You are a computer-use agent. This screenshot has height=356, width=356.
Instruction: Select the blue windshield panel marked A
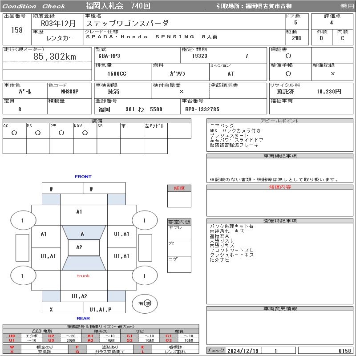[84, 233]
